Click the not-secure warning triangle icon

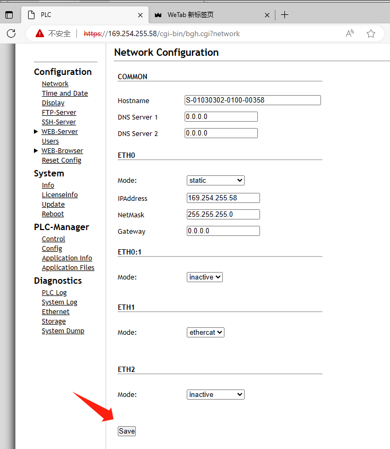[x=40, y=33]
